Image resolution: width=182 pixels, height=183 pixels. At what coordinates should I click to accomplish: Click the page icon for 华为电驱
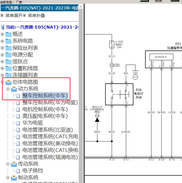[18, 123]
